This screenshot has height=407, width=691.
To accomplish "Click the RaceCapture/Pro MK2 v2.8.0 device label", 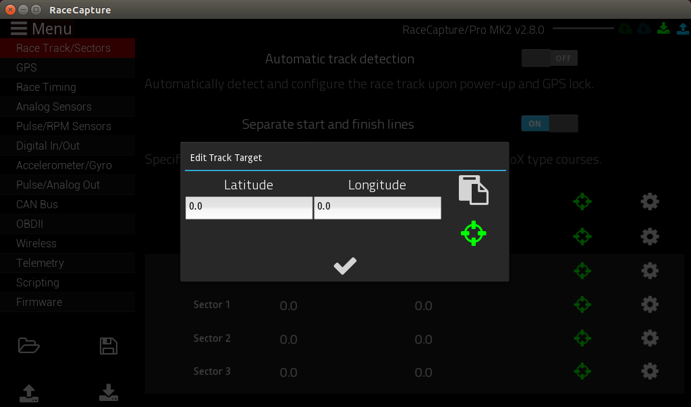I will pyautogui.click(x=473, y=30).
